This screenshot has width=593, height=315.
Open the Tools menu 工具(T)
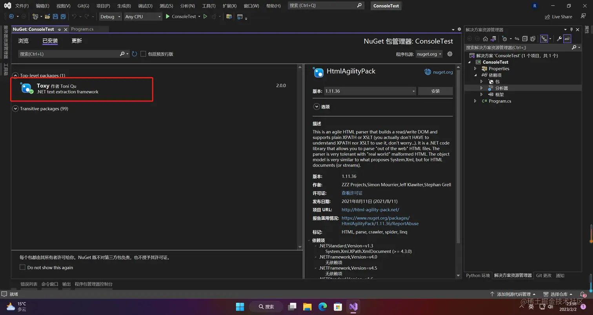pyautogui.click(x=209, y=6)
